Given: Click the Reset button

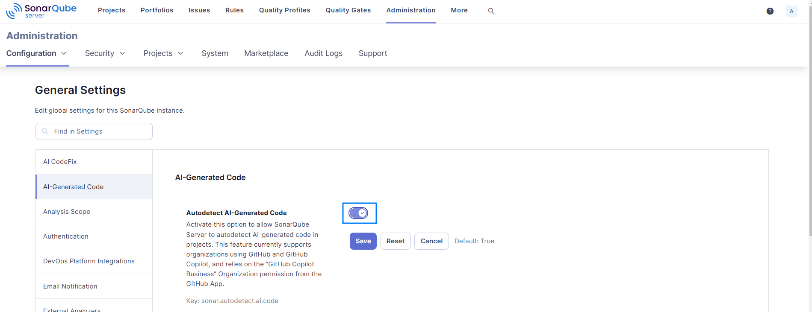Looking at the screenshot, I should pyautogui.click(x=396, y=241).
